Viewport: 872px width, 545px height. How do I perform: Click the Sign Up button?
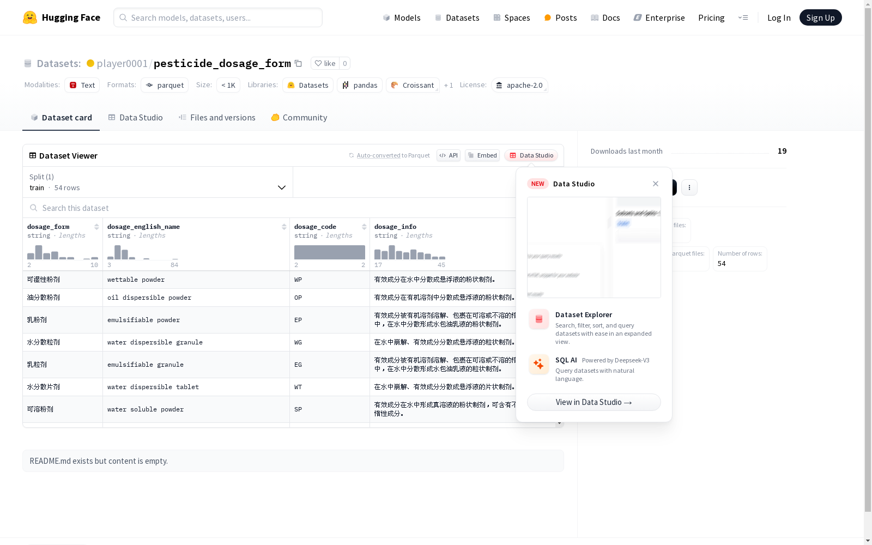pyautogui.click(x=820, y=17)
